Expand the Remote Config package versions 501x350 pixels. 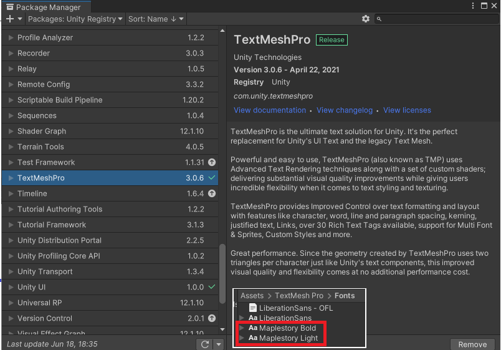(x=11, y=84)
